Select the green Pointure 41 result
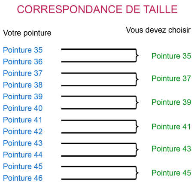This screenshot has height=194, width=194. pos(171,127)
